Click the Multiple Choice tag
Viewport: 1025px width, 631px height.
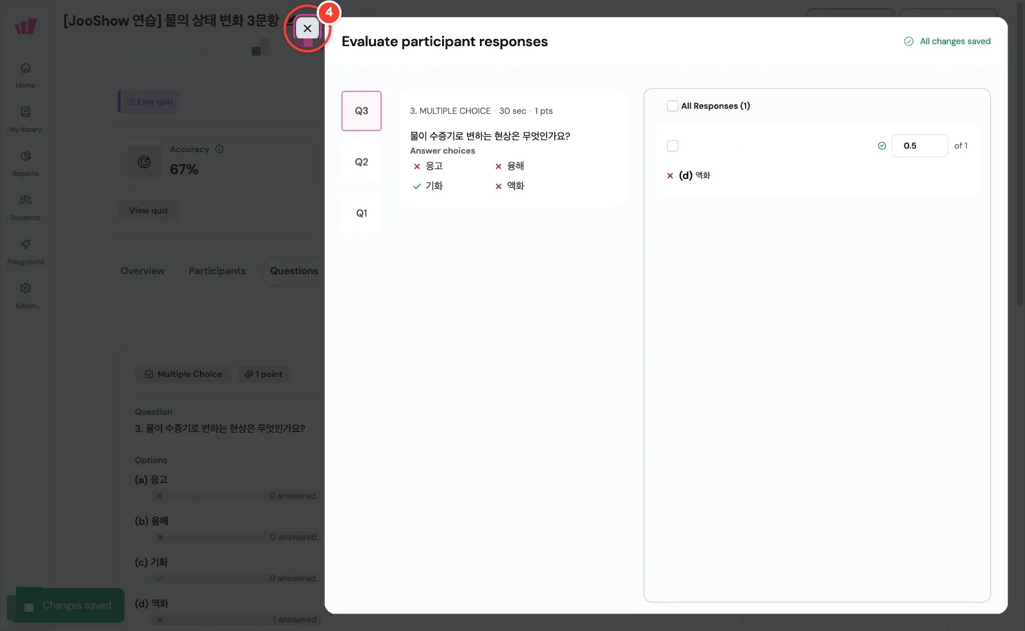184,374
